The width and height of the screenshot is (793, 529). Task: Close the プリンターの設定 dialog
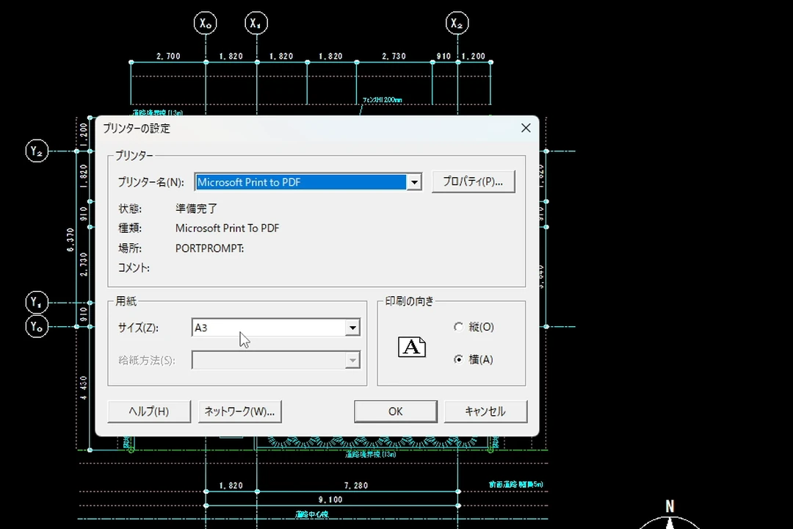coord(526,128)
